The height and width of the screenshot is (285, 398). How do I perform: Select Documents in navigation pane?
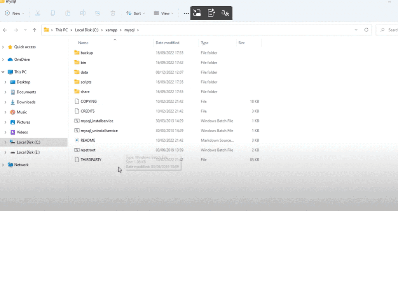click(26, 92)
